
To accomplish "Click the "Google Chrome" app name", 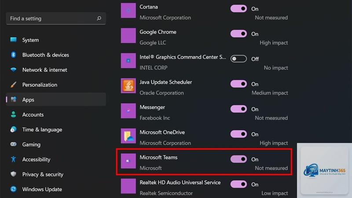I will [158, 32].
